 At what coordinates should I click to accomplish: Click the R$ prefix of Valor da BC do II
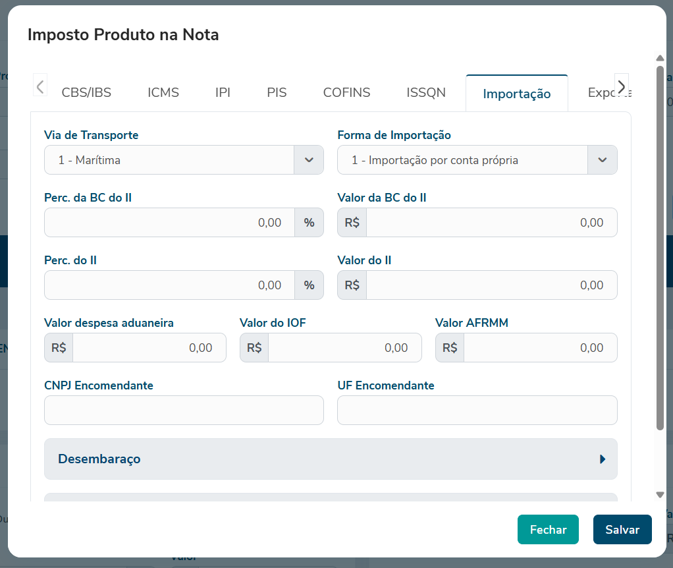click(352, 223)
